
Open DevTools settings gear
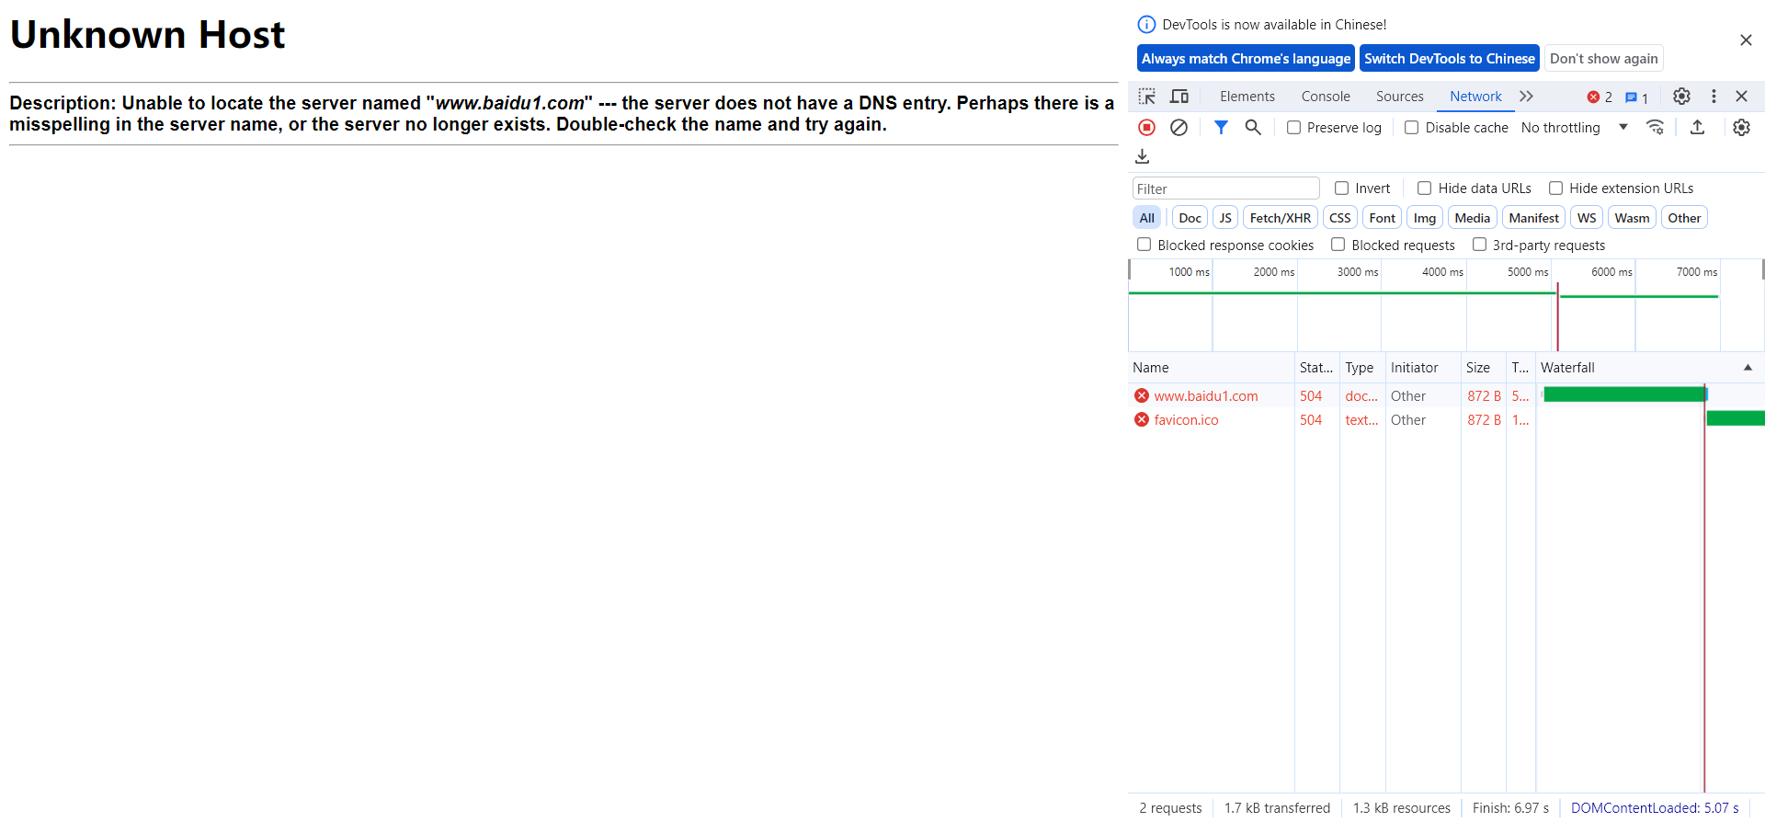(x=1681, y=97)
